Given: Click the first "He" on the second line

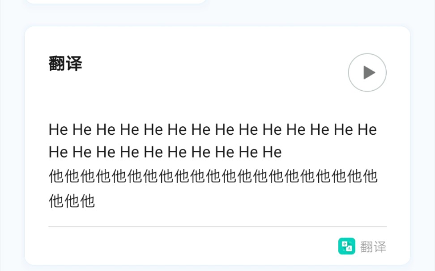Looking at the screenshot, I should click(x=58, y=152).
